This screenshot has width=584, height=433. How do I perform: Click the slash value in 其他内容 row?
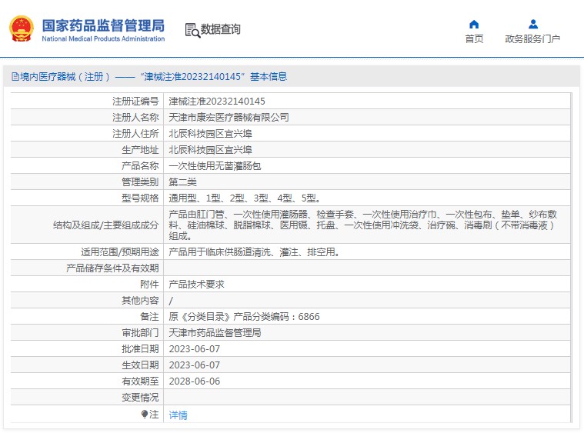click(171, 301)
